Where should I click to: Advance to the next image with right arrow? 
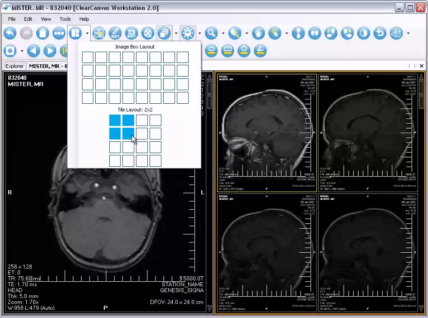pos(49,50)
